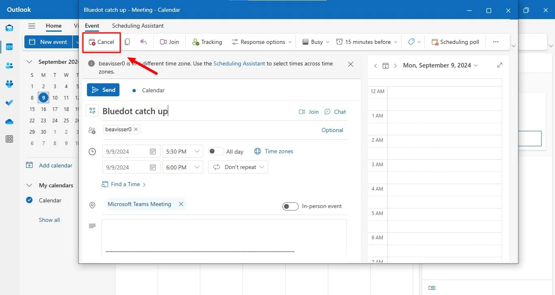This screenshot has width=555, height=295.
Task: Toggle the All day switch
Action: pos(216,151)
